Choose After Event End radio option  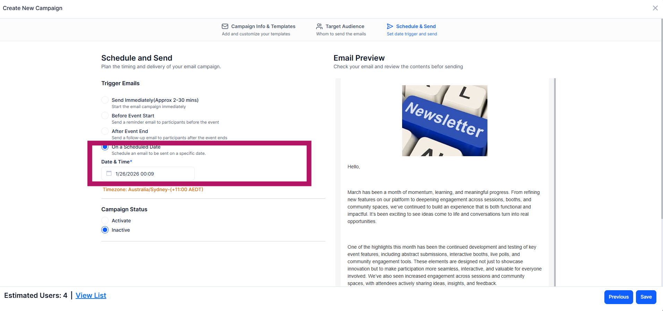(x=105, y=131)
